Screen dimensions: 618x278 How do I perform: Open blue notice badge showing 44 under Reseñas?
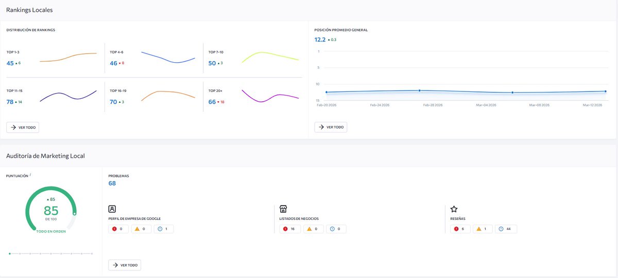pyautogui.click(x=506, y=229)
